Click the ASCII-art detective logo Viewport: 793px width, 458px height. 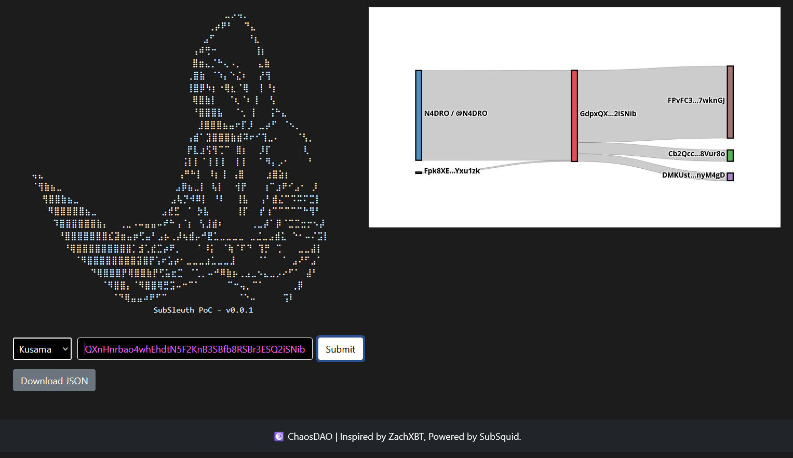pyautogui.click(x=179, y=158)
